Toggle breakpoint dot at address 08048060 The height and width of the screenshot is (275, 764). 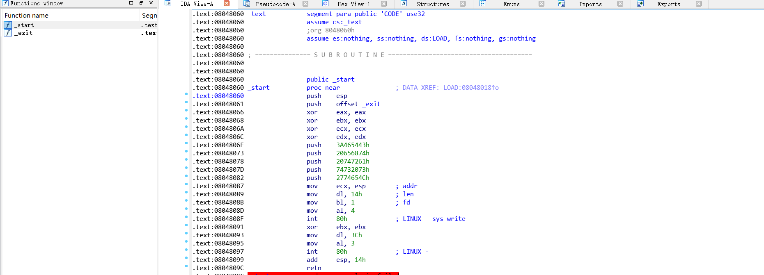pyautogui.click(x=186, y=94)
